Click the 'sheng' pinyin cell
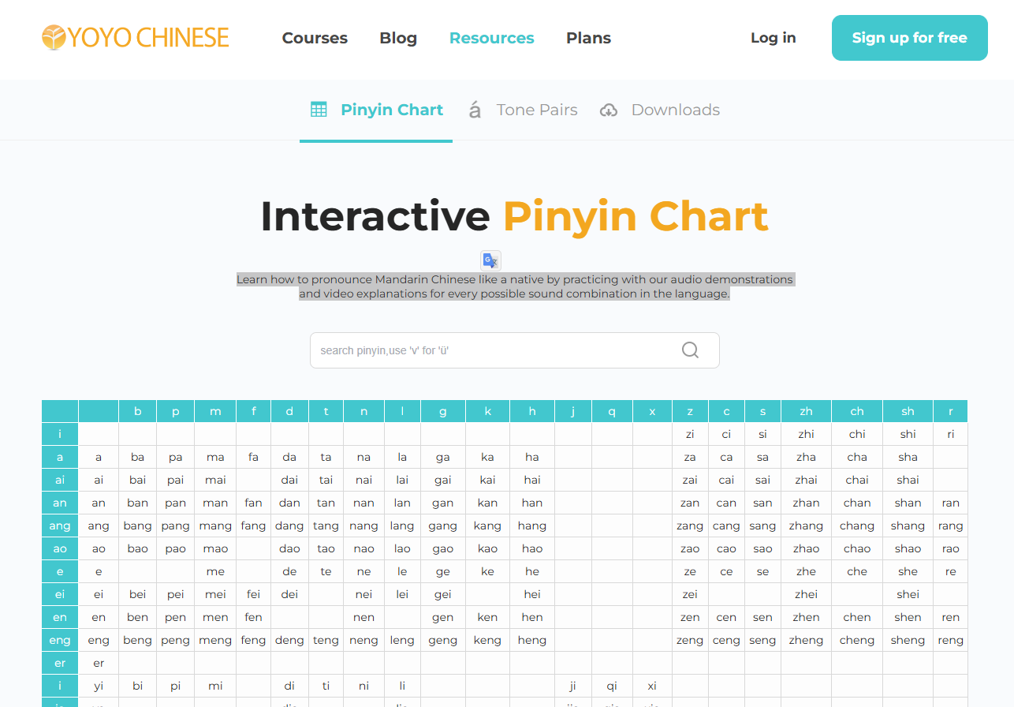Image resolution: width=1014 pixels, height=707 pixels. coord(908,640)
